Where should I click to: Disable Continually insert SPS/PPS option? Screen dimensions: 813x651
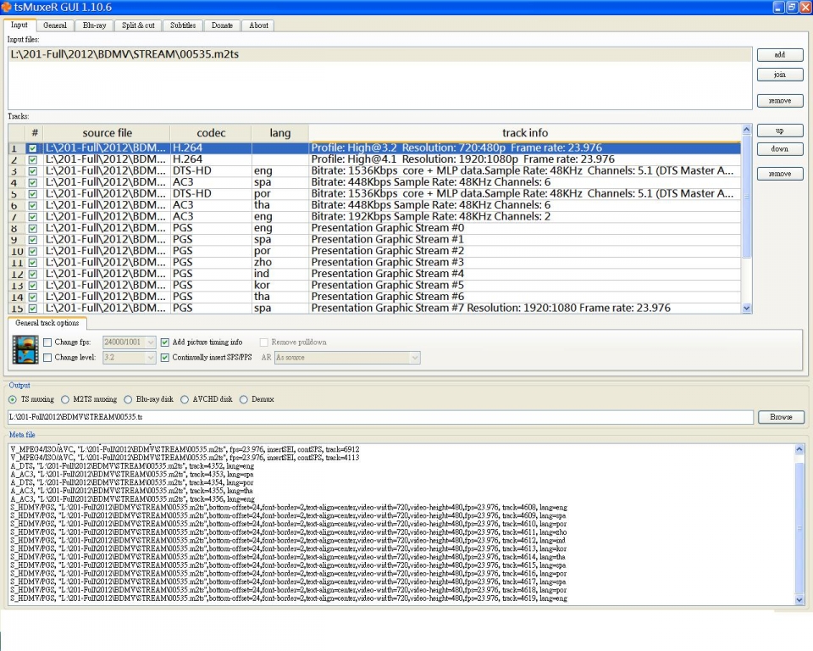pyautogui.click(x=165, y=358)
